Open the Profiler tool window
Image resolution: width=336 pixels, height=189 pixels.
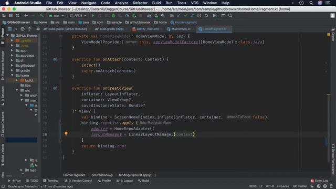point(104,181)
